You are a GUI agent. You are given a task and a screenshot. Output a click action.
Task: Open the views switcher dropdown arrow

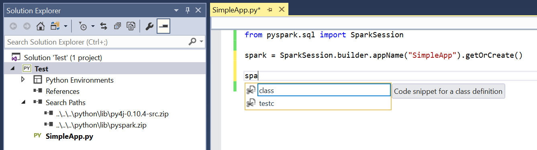65,26
